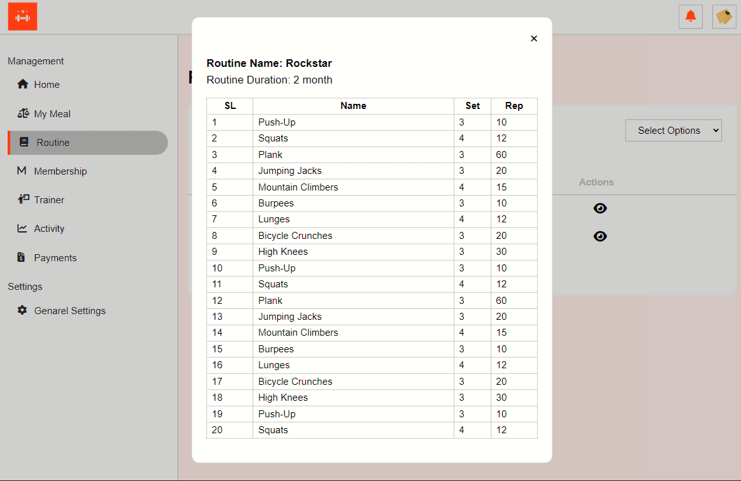Click Routine Name: Rockstar heading
The height and width of the screenshot is (481, 741).
tap(270, 63)
